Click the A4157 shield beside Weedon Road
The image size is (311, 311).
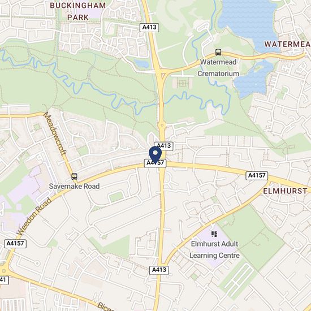[15, 243]
